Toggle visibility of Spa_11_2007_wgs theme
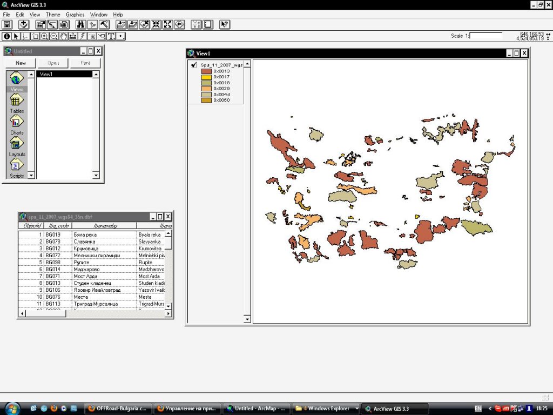The width and height of the screenshot is (553, 415). click(194, 65)
